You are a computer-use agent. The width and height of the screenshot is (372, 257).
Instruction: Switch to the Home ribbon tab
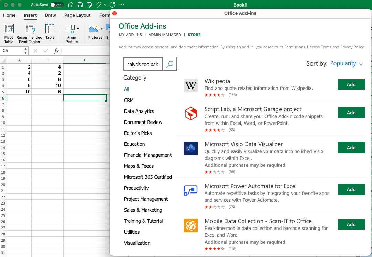pos(10,15)
